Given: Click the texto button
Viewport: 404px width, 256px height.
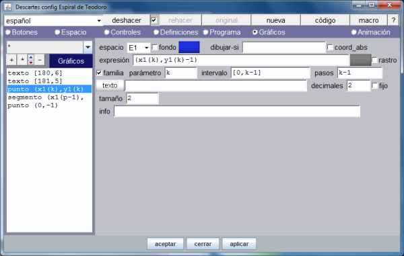Looking at the screenshot, I should point(110,85).
